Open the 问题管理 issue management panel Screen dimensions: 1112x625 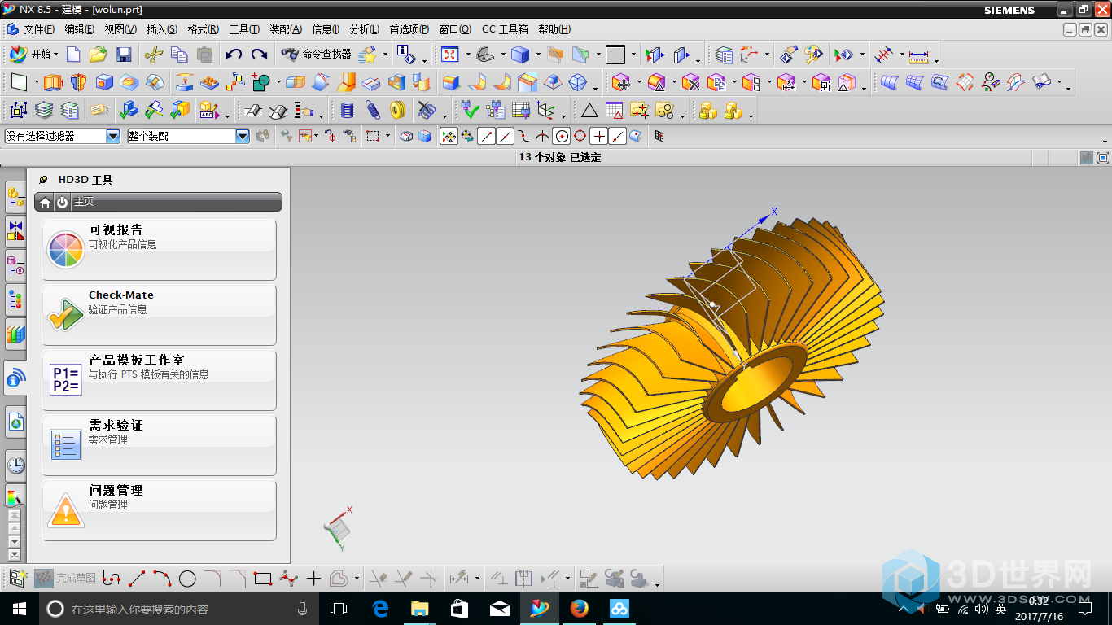(x=159, y=510)
